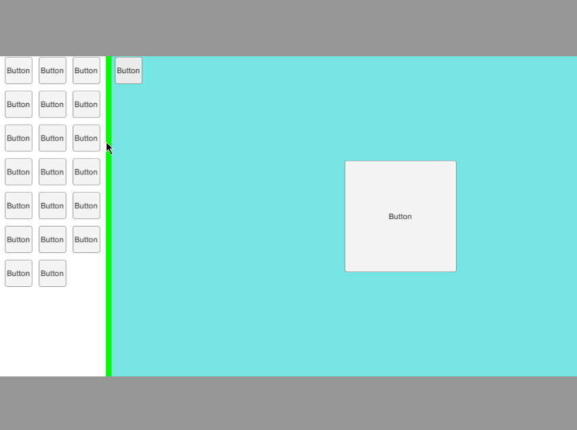Click first-row, third-column Button in white panel
The width and height of the screenshot is (577, 430).
(x=86, y=71)
